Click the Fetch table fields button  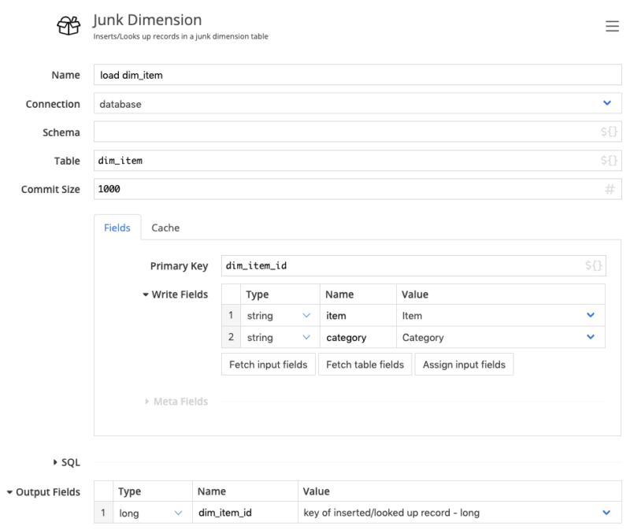365,364
